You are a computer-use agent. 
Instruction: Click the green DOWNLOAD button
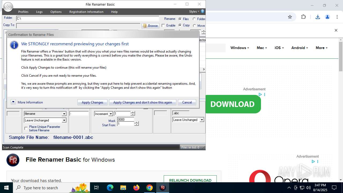pos(233,104)
